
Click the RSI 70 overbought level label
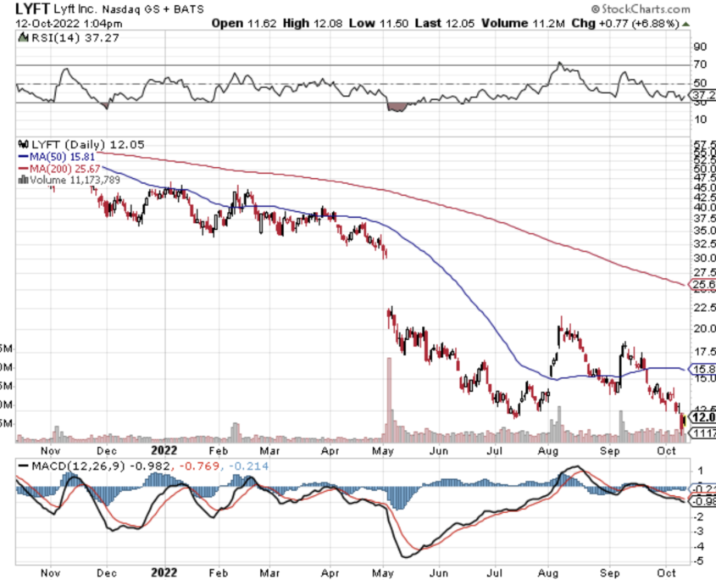[x=700, y=64]
